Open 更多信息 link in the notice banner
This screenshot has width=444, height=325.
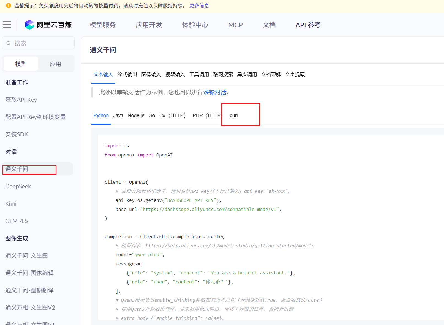[x=199, y=5]
